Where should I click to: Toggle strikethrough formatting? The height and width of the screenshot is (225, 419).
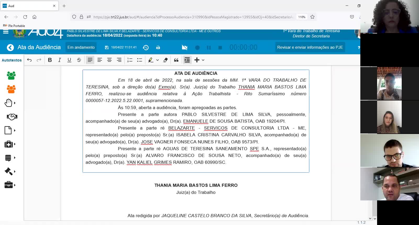[79, 60]
